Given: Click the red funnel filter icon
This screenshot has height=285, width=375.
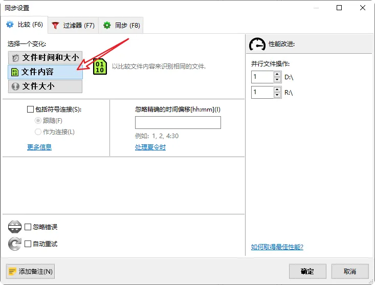Looking at the screenshot, I should (x=55, y=26).
